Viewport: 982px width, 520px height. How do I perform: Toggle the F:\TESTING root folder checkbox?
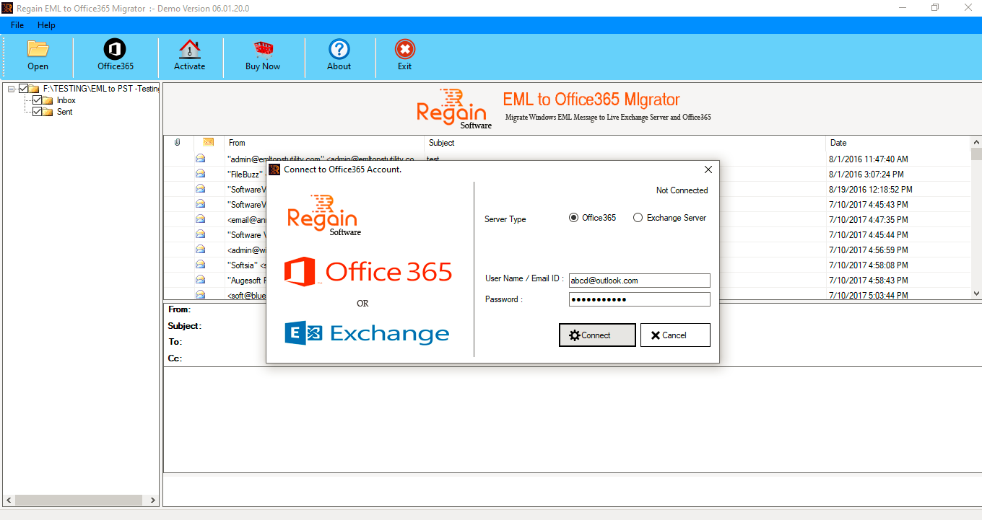[23, 89]
